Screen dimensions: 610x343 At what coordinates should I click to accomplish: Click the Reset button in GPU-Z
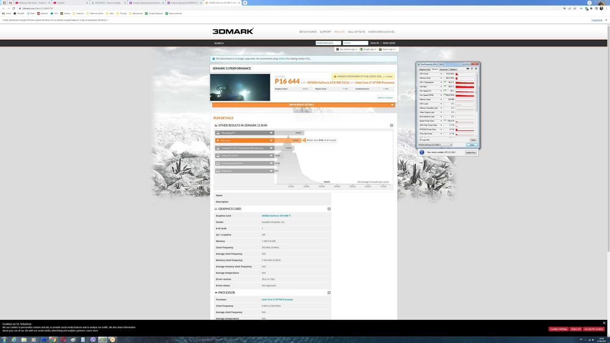click(473, 140)
